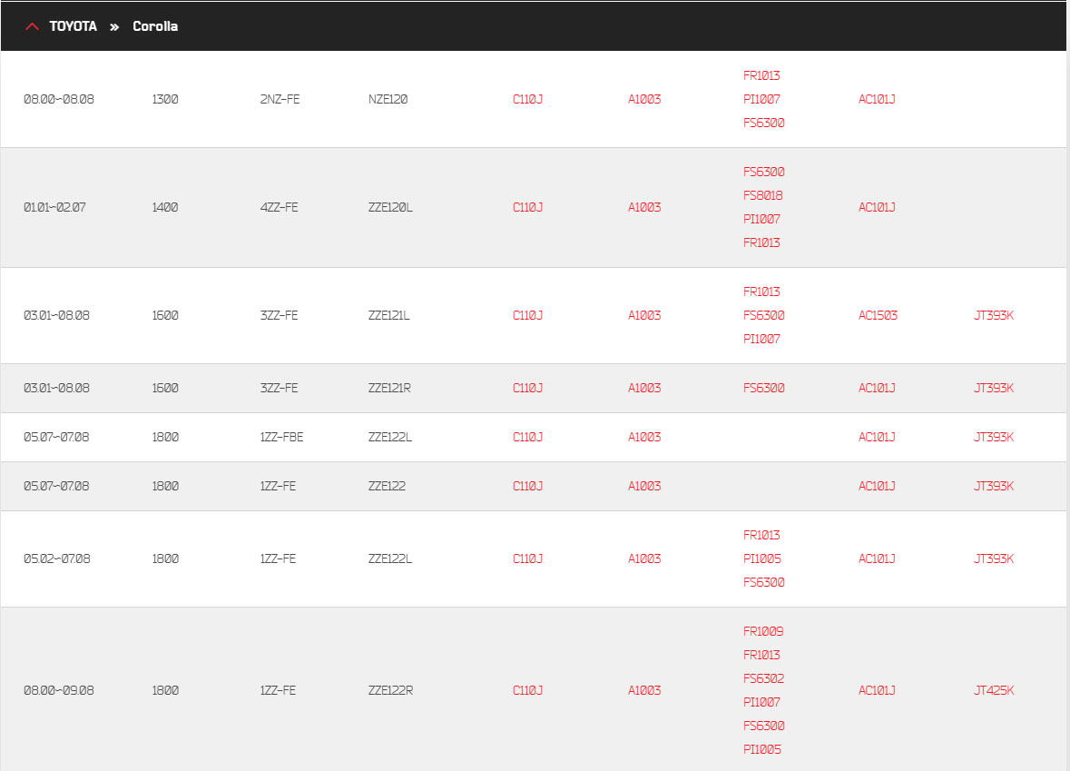The height and width of the screenshot is (771, 1070).
Task: Open AC101J link in 05.02~07.08 row
Action: point(877,559)
